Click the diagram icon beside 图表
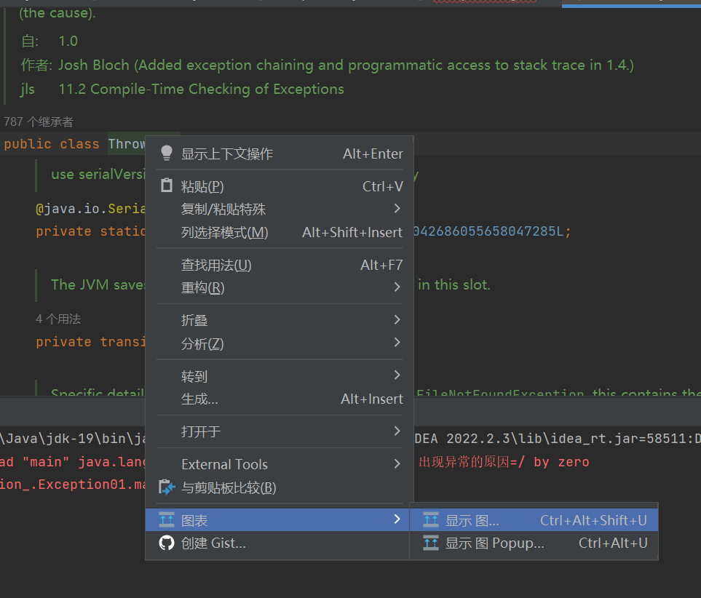Image resolution: width=701 pixels, height=598 pixels. click(x=166, y=519)
